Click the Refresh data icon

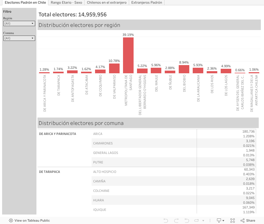(x=197, y=221)
